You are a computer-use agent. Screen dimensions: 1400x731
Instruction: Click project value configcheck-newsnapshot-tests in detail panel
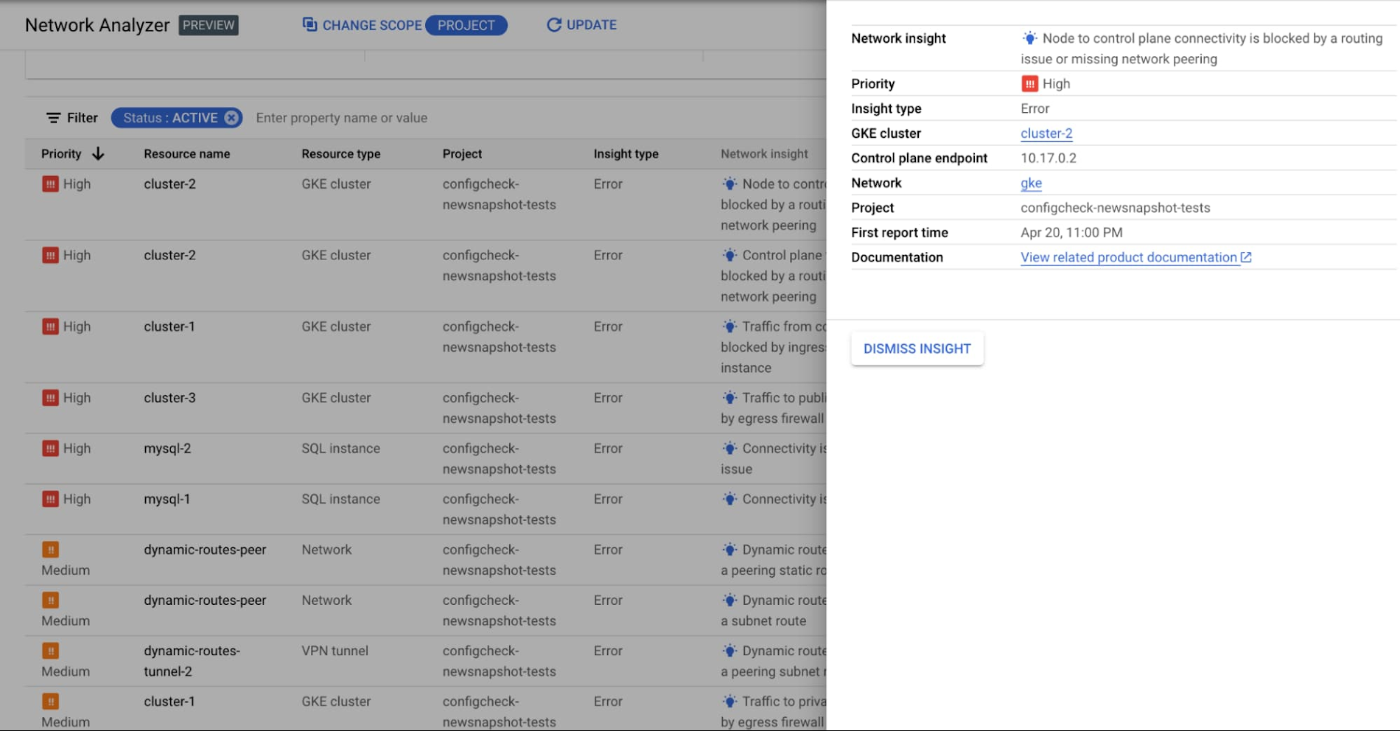(1115, 208)
